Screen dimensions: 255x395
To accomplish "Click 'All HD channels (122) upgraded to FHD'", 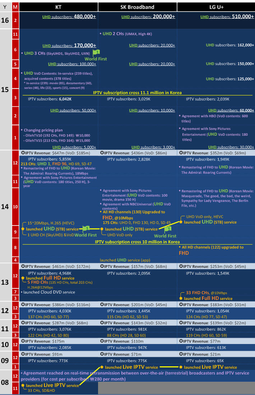I will [211, 250].
